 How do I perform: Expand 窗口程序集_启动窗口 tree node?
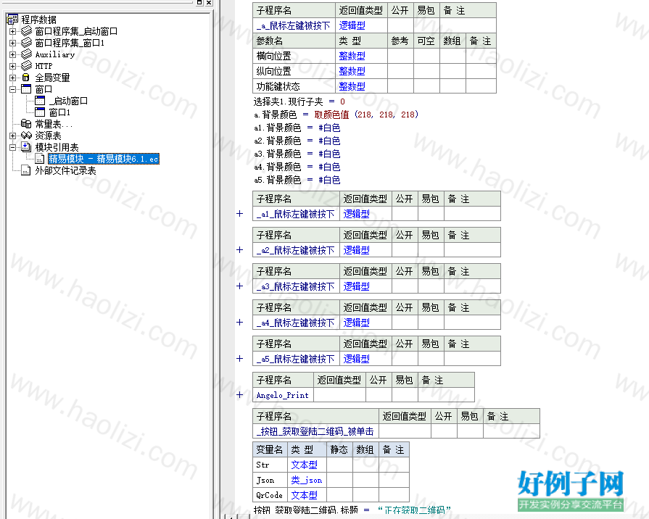(x=13, y=31)
